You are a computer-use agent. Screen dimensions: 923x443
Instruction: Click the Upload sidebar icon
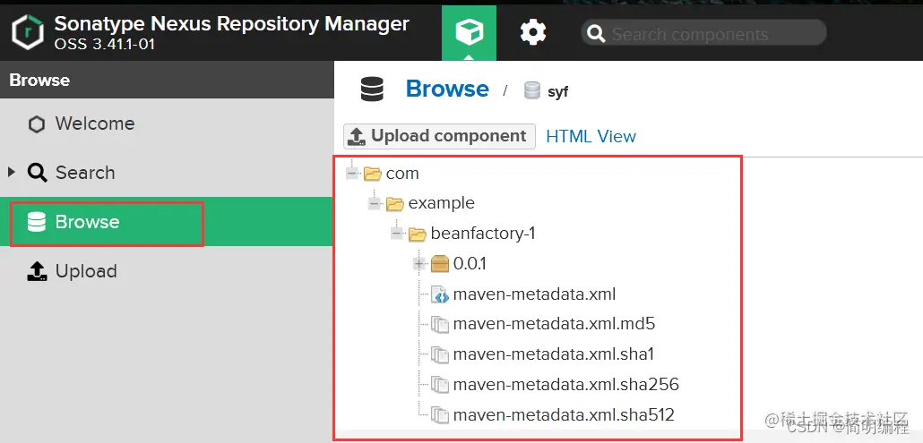click(37, 271)
